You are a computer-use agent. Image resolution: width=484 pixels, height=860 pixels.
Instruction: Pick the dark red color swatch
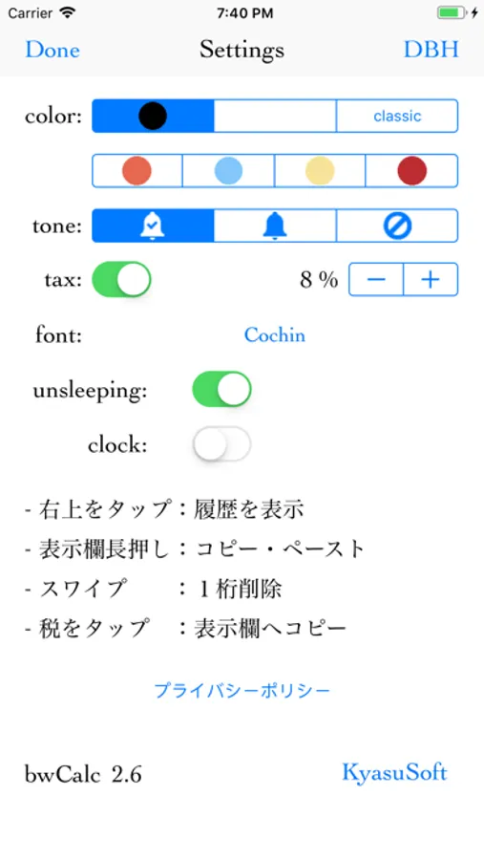point(411,171)
